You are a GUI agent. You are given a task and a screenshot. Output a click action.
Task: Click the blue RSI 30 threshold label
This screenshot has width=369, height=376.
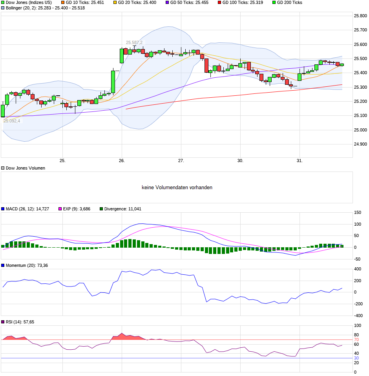tap(356, 358)
